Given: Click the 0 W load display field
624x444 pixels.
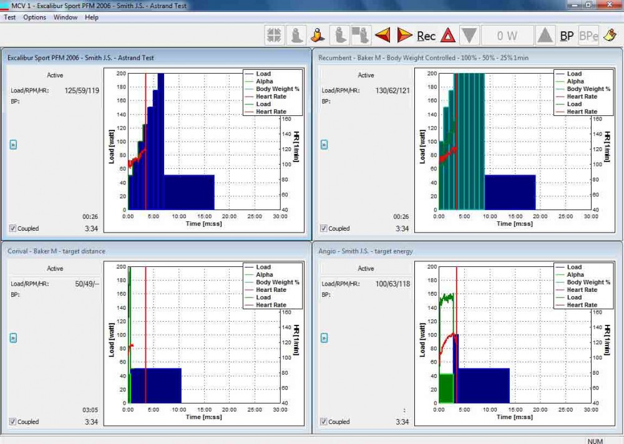Looking at the screenshot, I should click(507, 36).
